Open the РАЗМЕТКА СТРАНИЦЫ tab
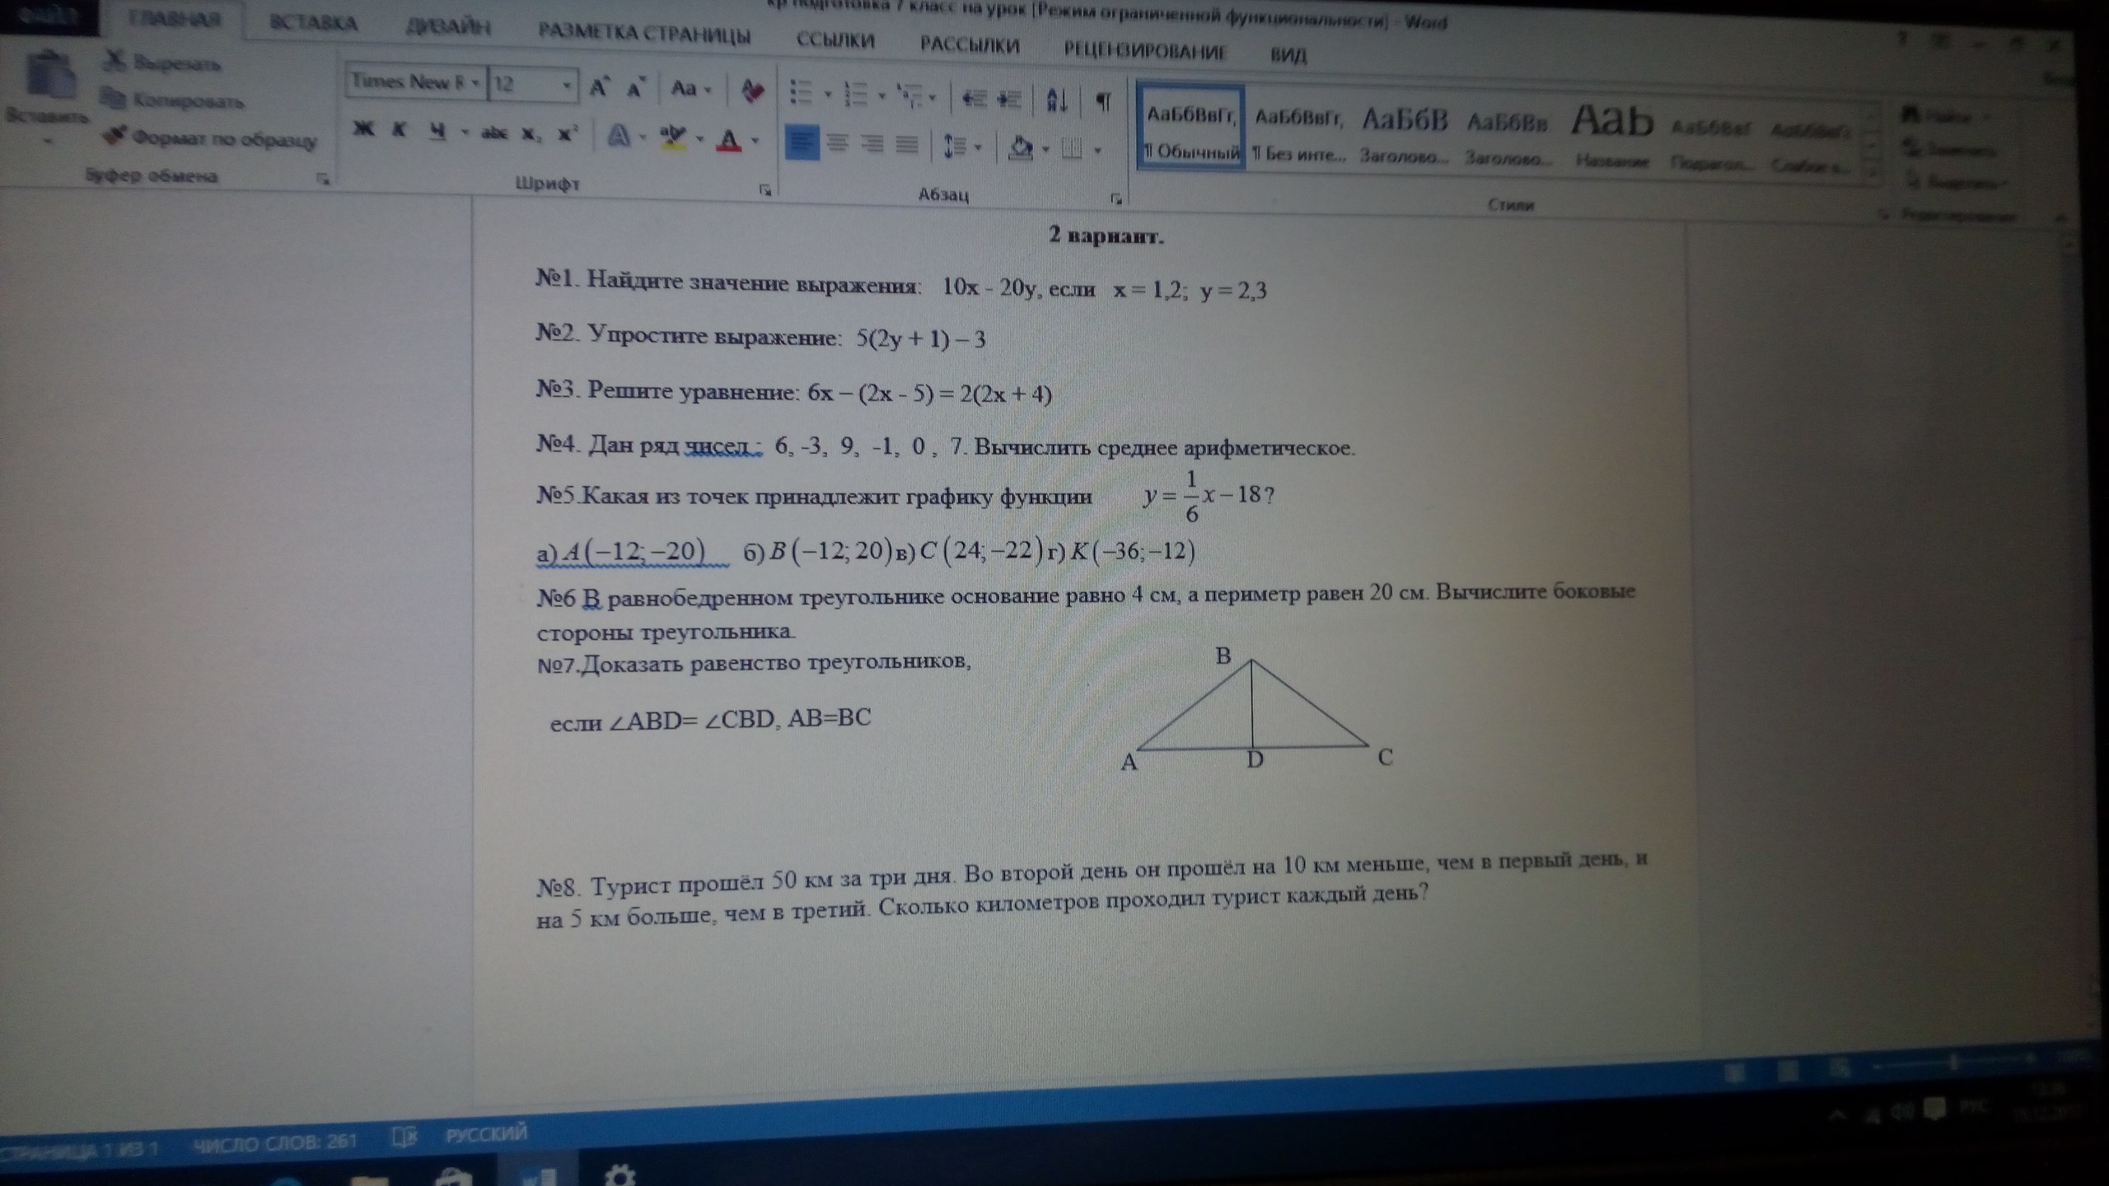This screenshot has height=1186, width=2109. click(644, 34)
